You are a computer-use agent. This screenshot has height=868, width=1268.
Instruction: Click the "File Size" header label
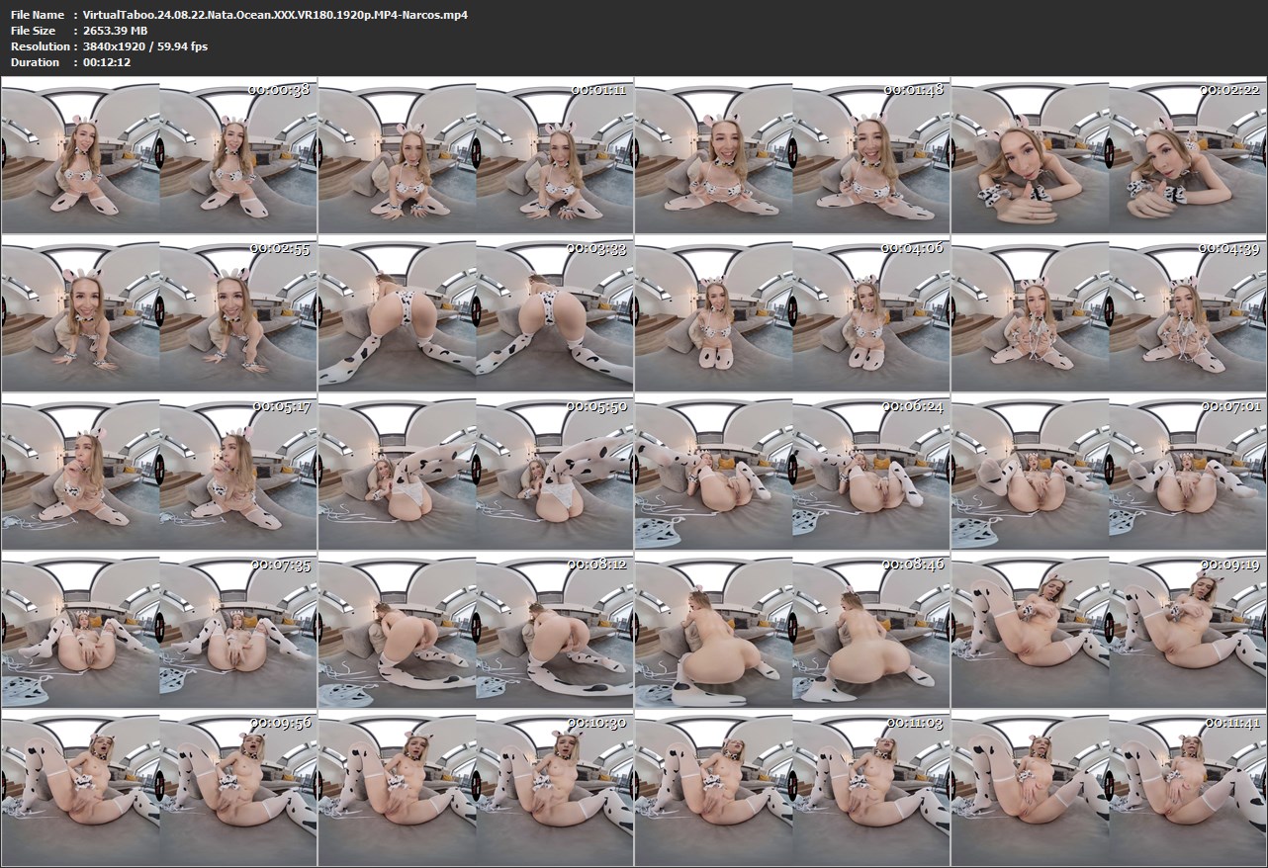click(36, 31)
